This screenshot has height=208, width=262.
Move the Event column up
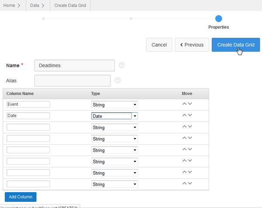[x=185, y=104]
